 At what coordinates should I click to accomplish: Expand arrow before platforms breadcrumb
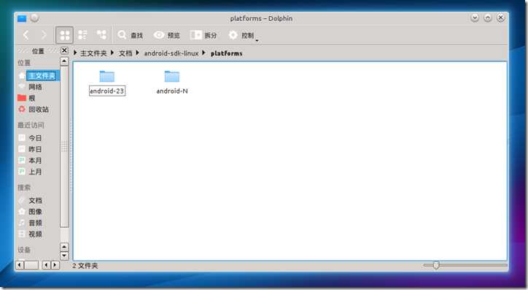(203, 53)
